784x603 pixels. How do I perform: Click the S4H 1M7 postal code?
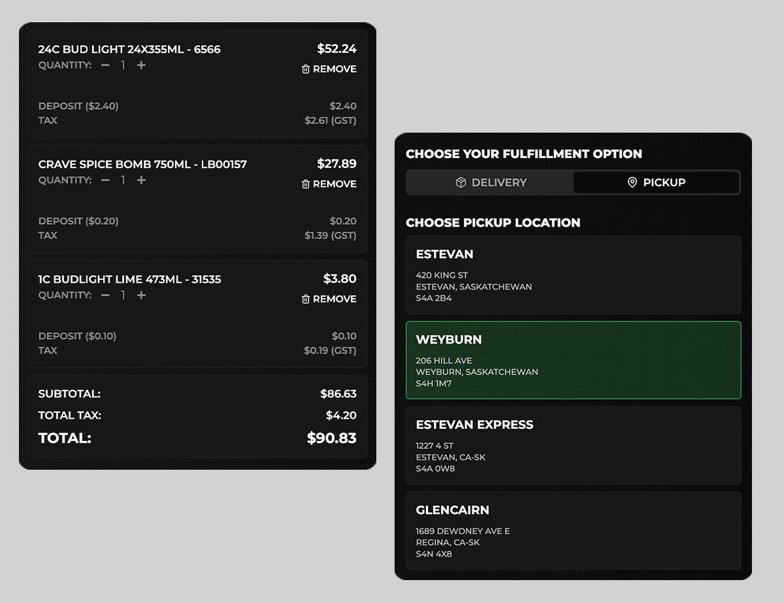(x=434, y=383)
